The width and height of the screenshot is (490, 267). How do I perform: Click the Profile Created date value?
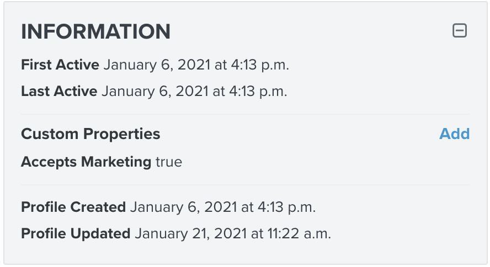pos(222,207)
